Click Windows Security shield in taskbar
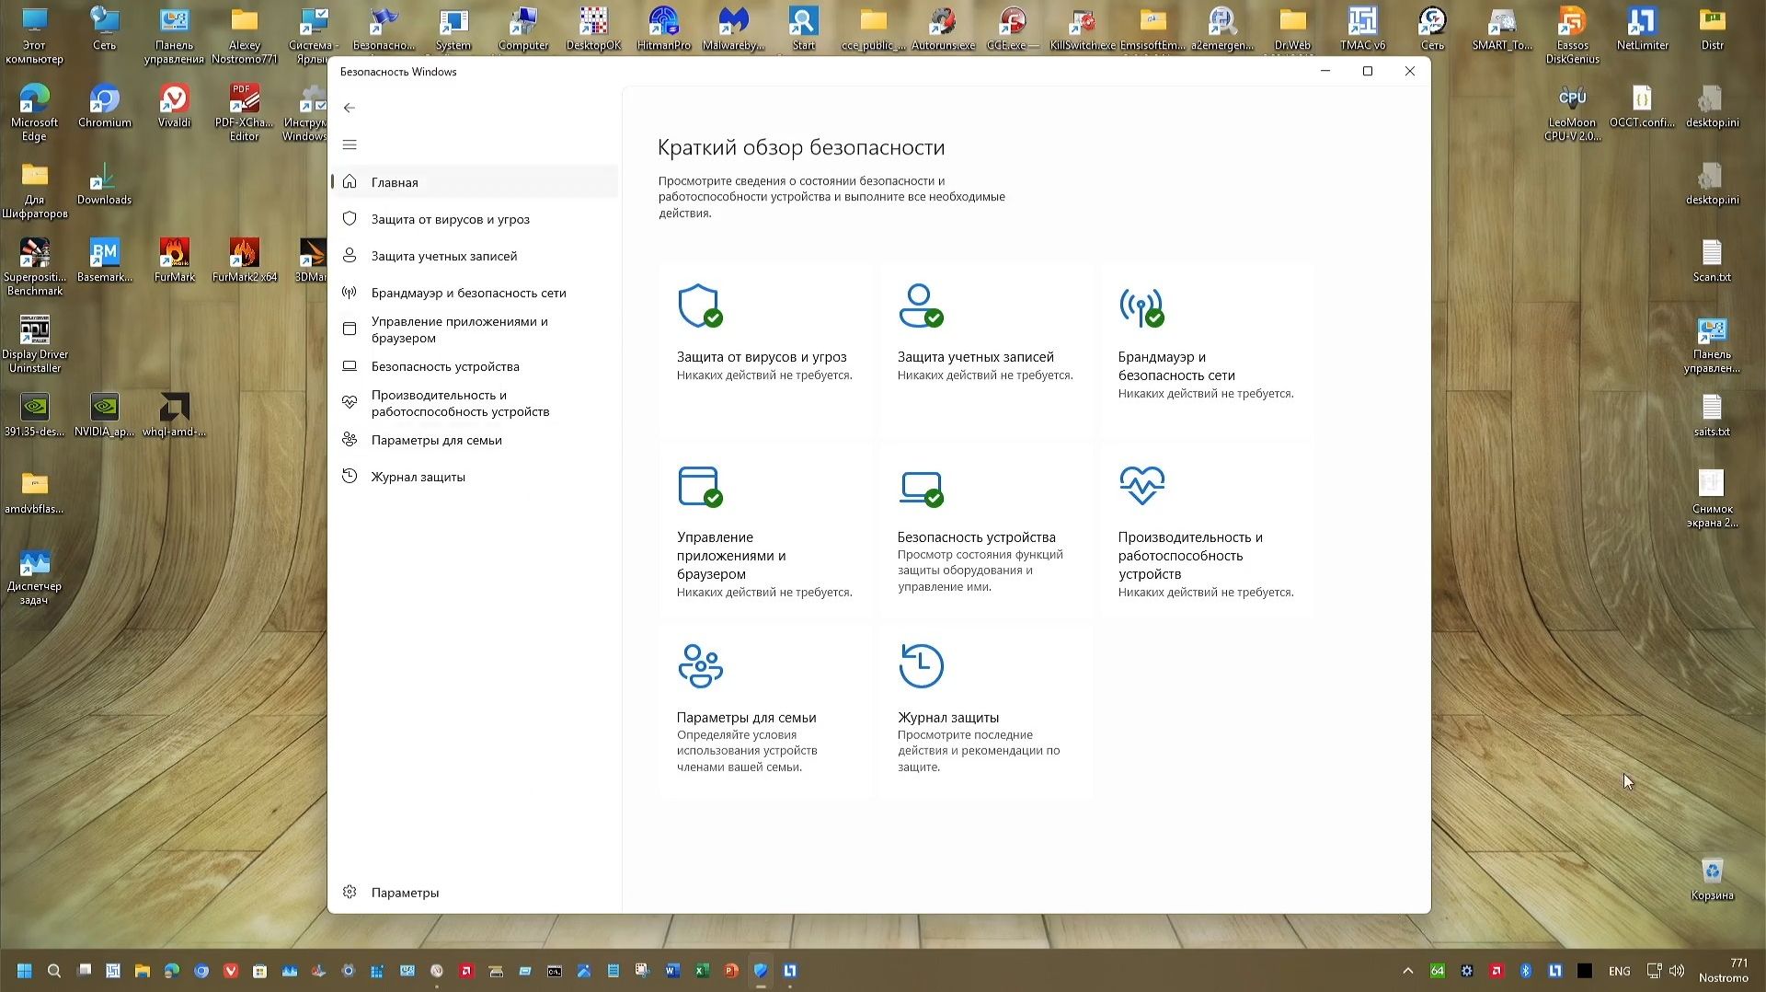The height and width of the screenshot is (992, 1766). click(761, 971)
